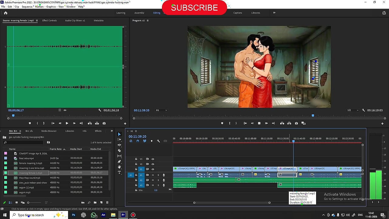Toggle track output eye for V3
Viewport: 389px width, 219px height.
153,159
